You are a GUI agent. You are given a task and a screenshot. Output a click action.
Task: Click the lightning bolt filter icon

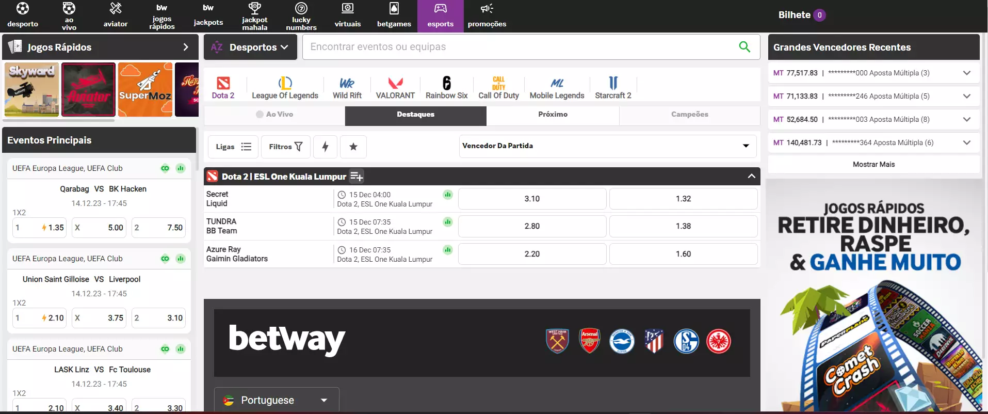coord(325,147)
